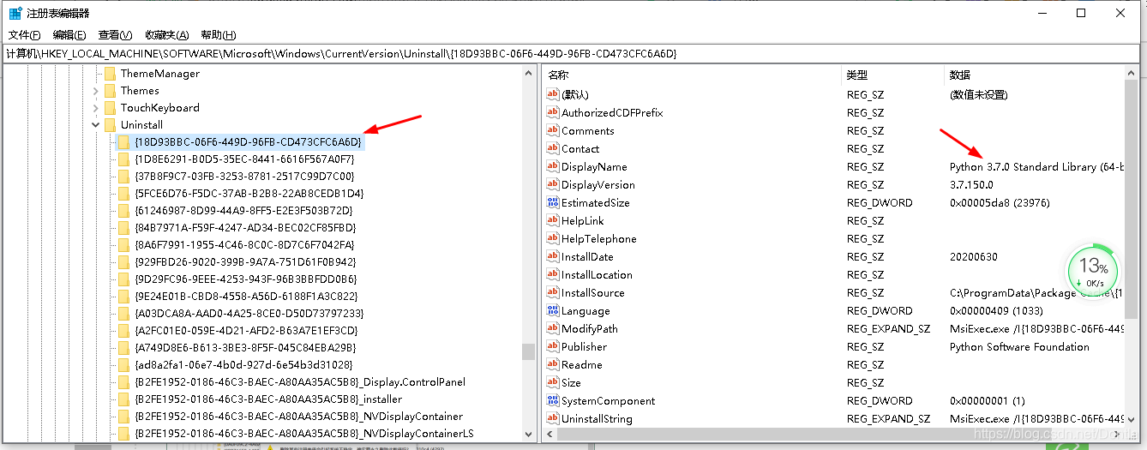Click the (默认) value string icon
Screen dimensions: 1147x450
[553, 94]
